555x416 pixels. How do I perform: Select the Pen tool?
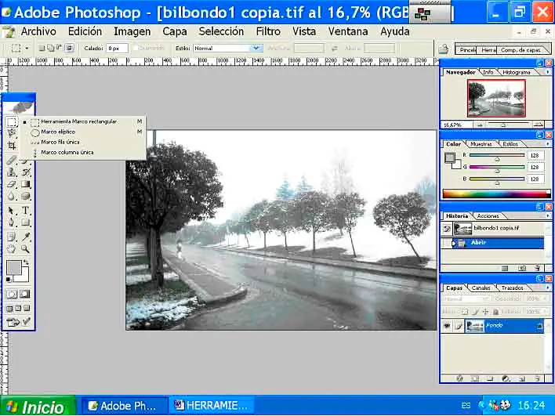(12, 222)
